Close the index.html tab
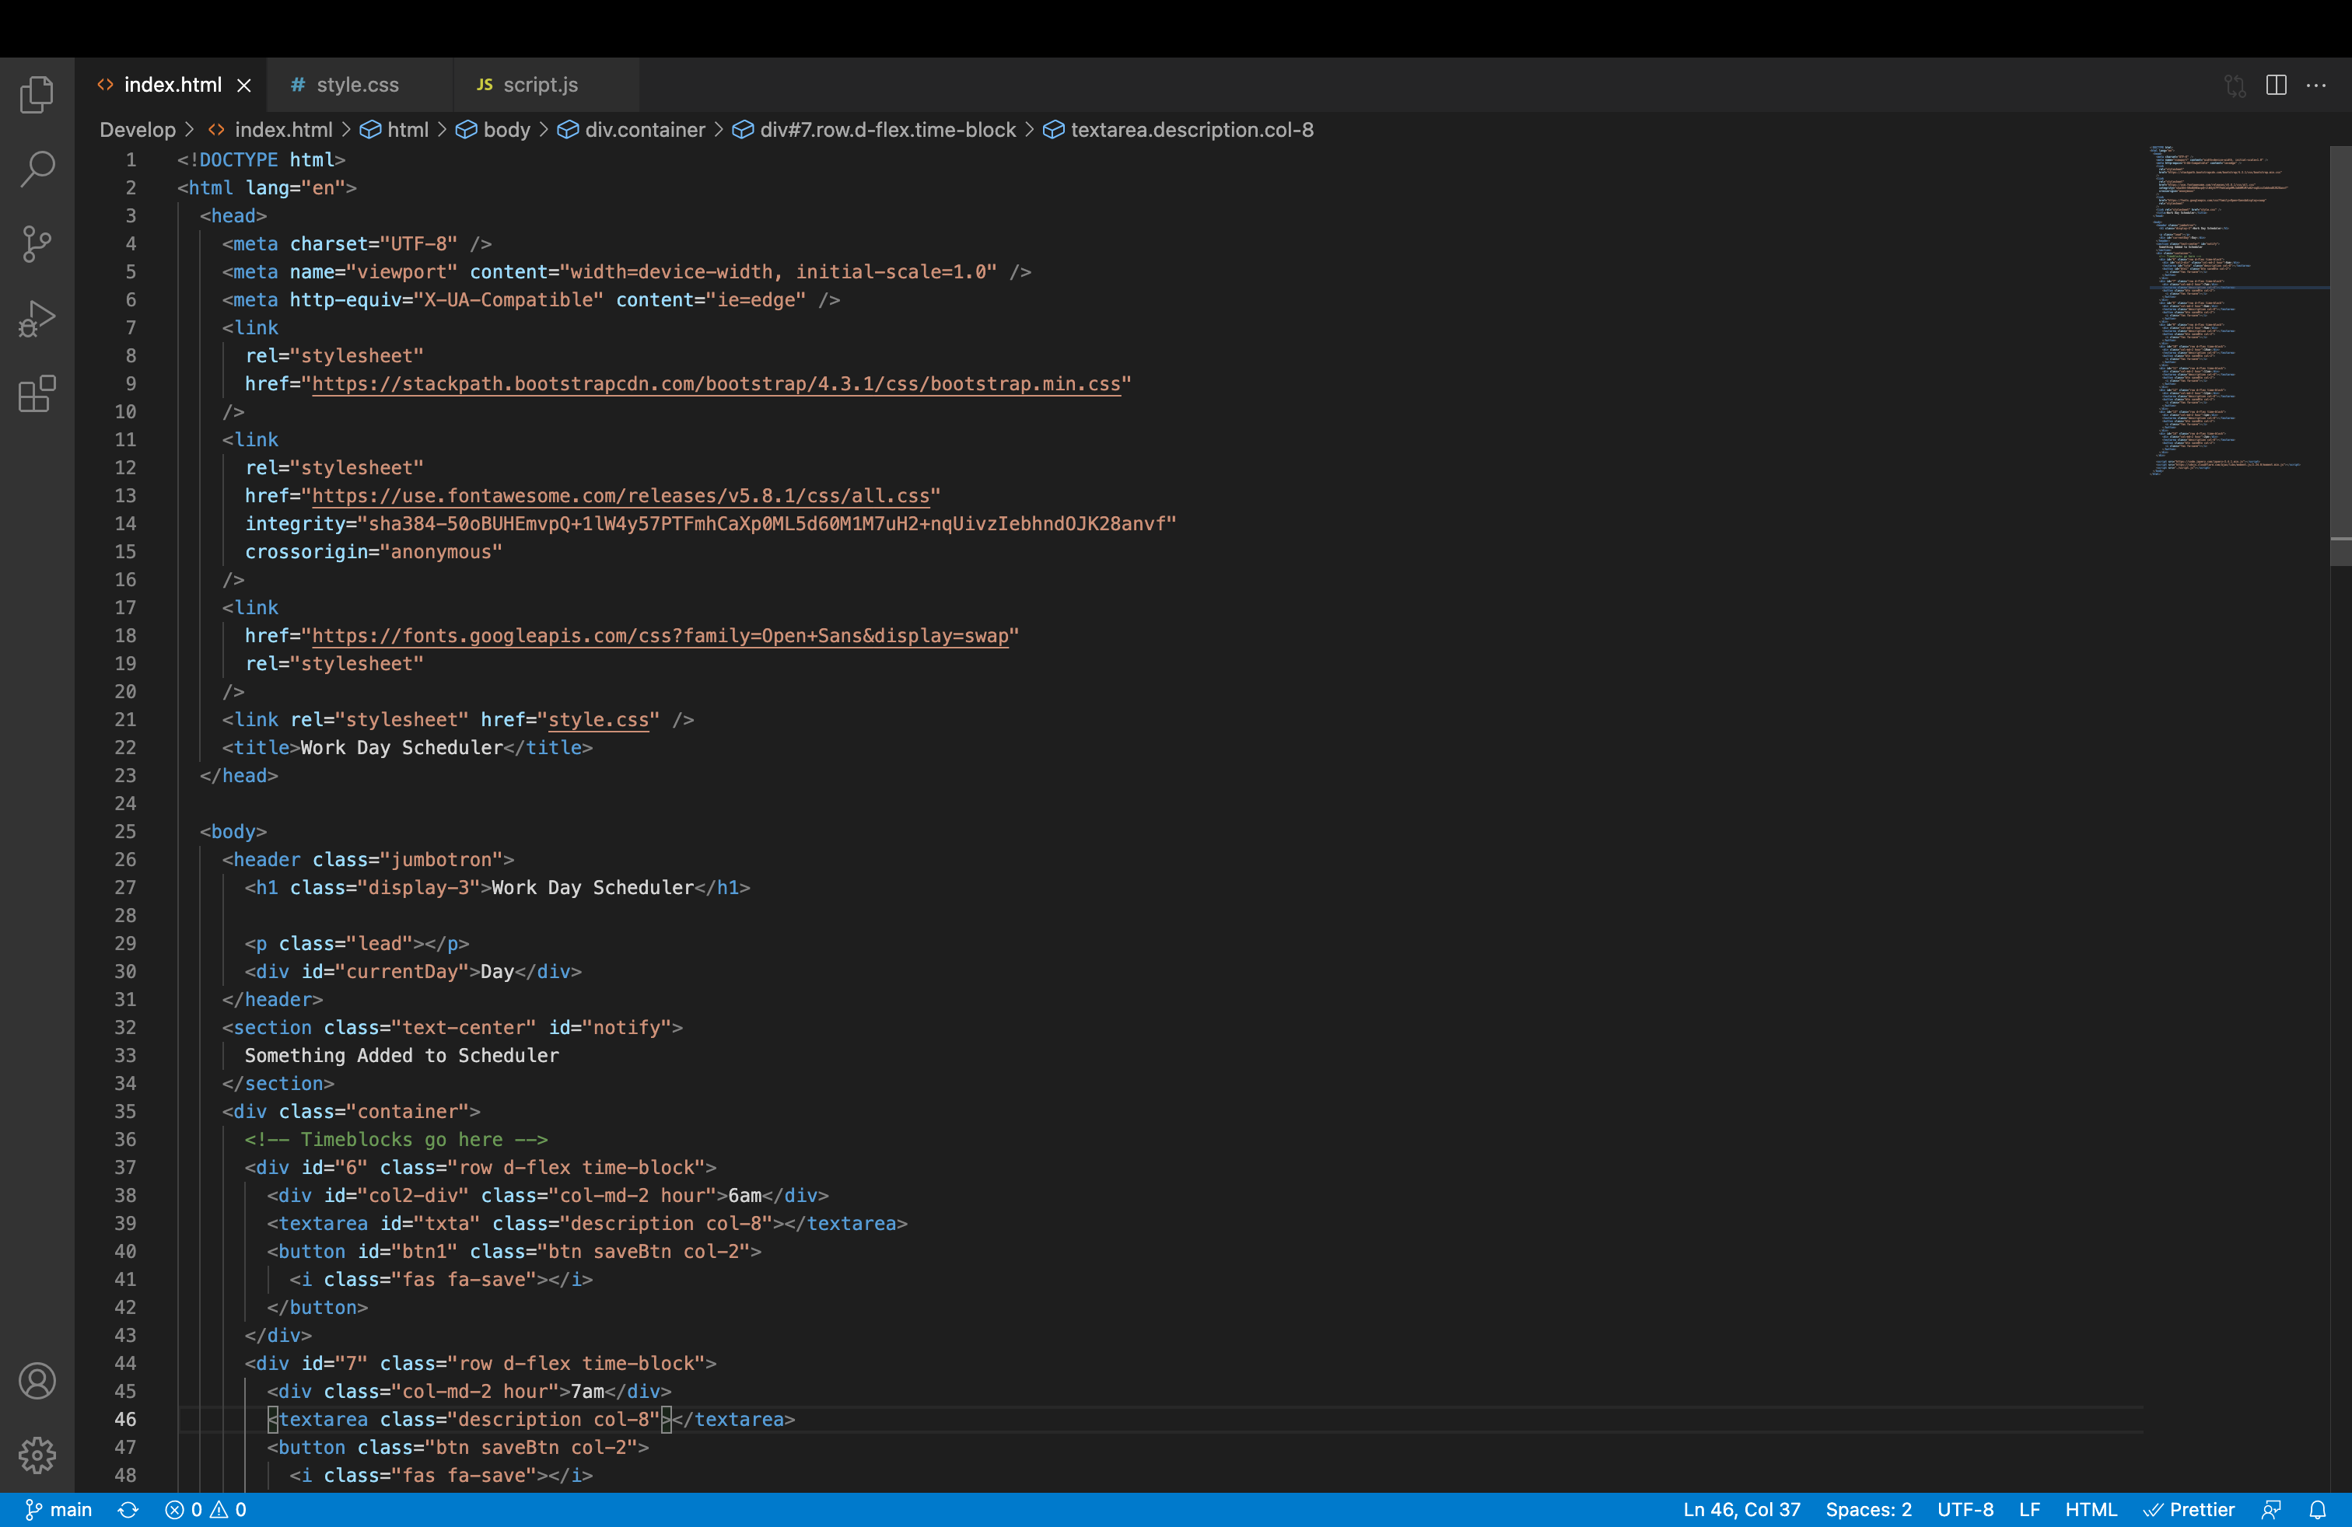2352x1527 pixels. (244, 85)
